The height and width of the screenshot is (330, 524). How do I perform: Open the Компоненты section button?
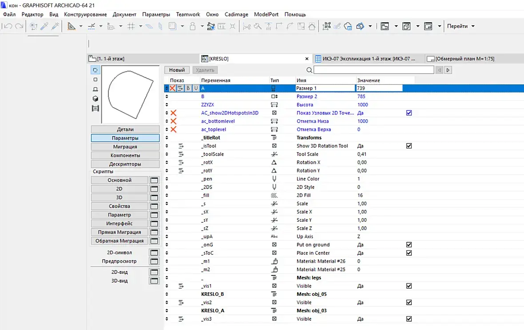(125, 156)
